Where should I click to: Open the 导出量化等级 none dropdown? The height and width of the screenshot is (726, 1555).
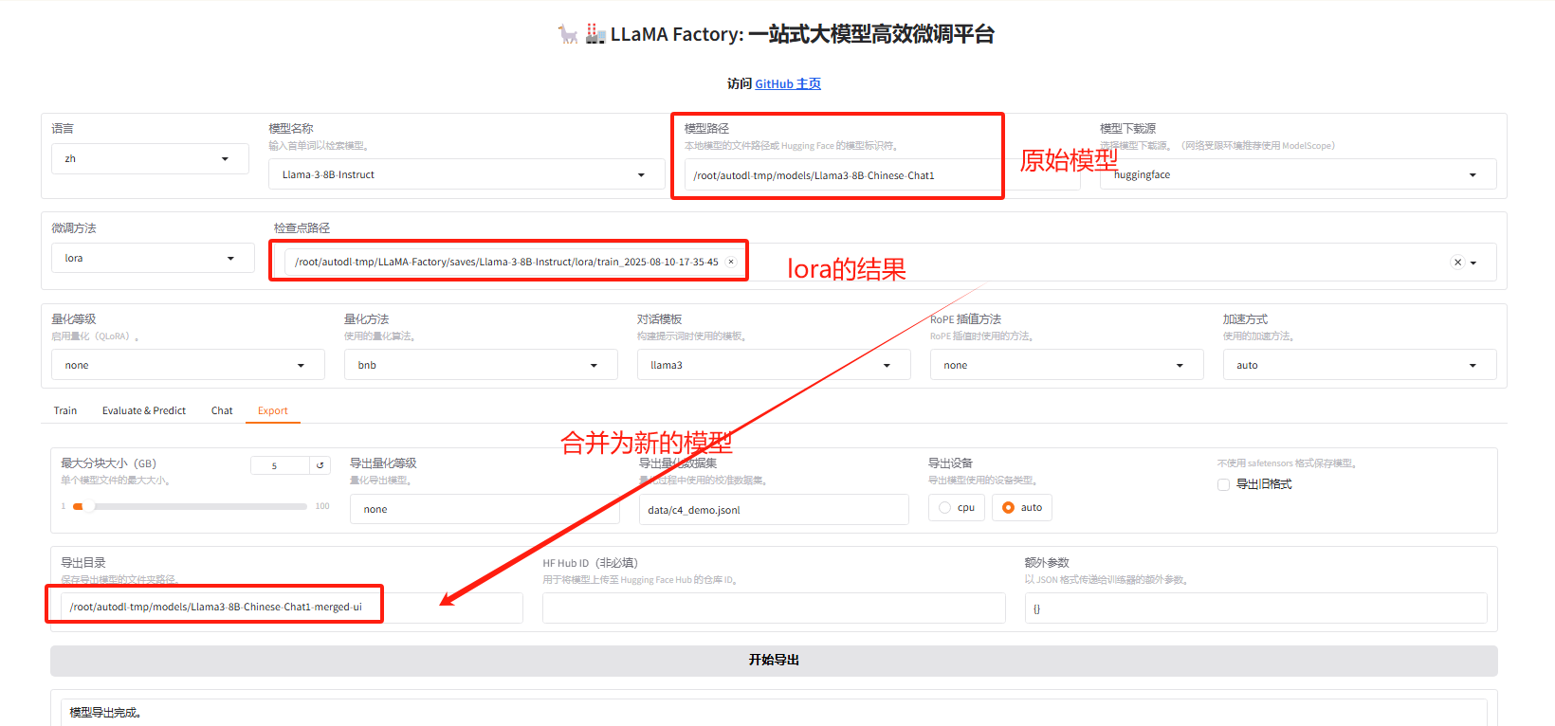coord(485,509)
